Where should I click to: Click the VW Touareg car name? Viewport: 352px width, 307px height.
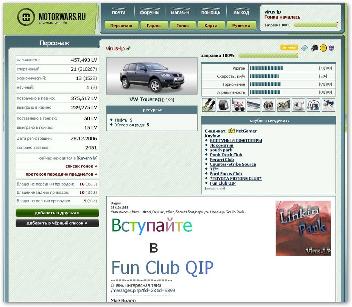pyautogui.click(x=145, y=99)
